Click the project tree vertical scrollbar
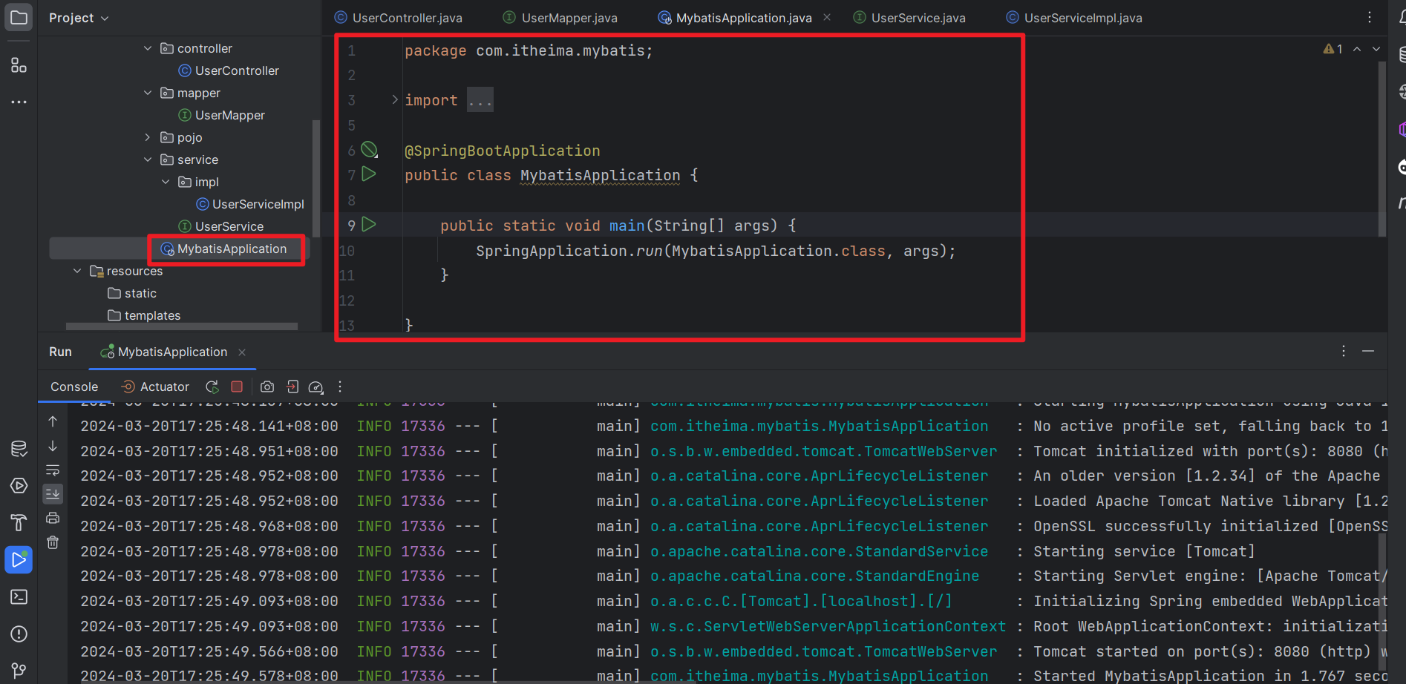1406x684 pixels. [x=316, y=178]
